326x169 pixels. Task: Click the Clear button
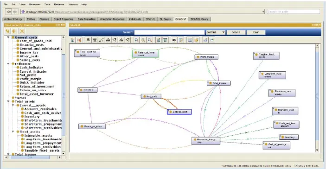[256, 32]
